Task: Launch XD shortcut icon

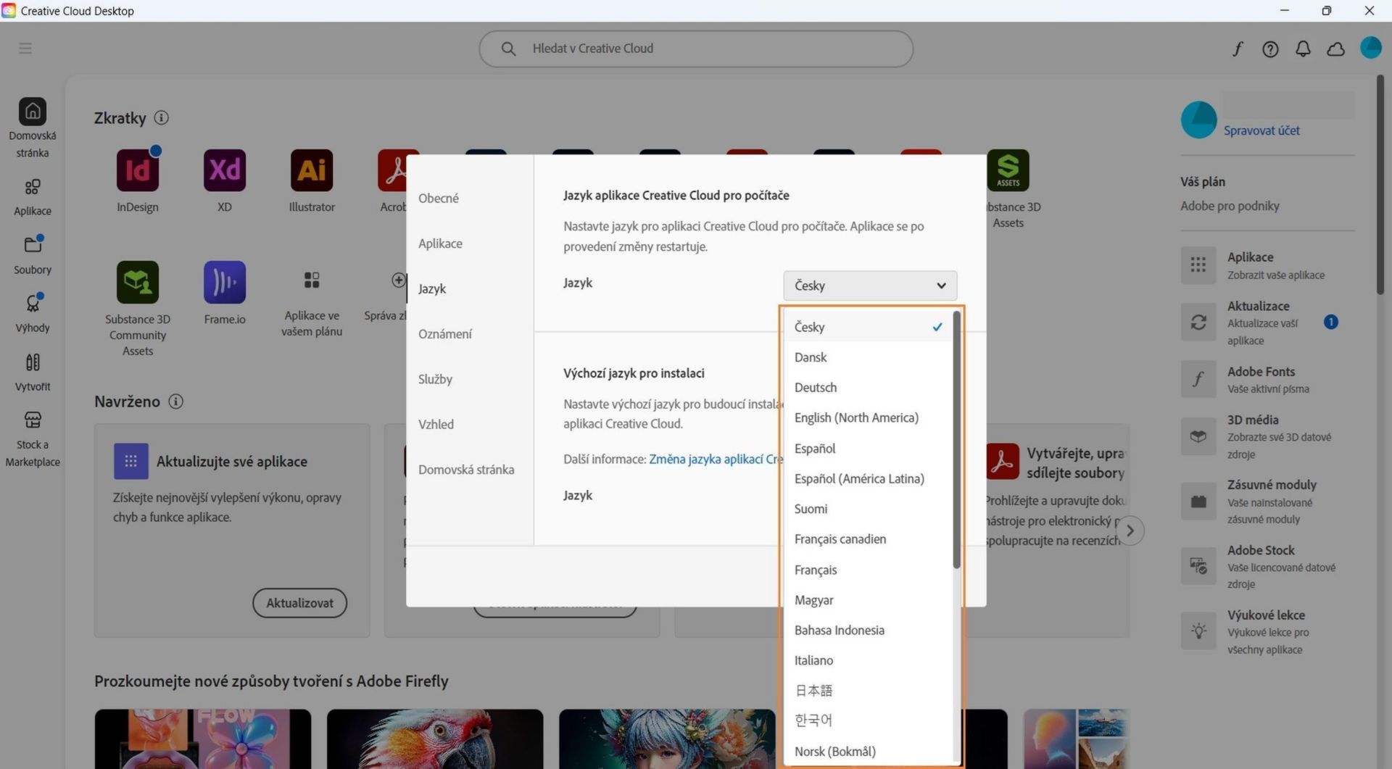Action: [x=225, y=170]
